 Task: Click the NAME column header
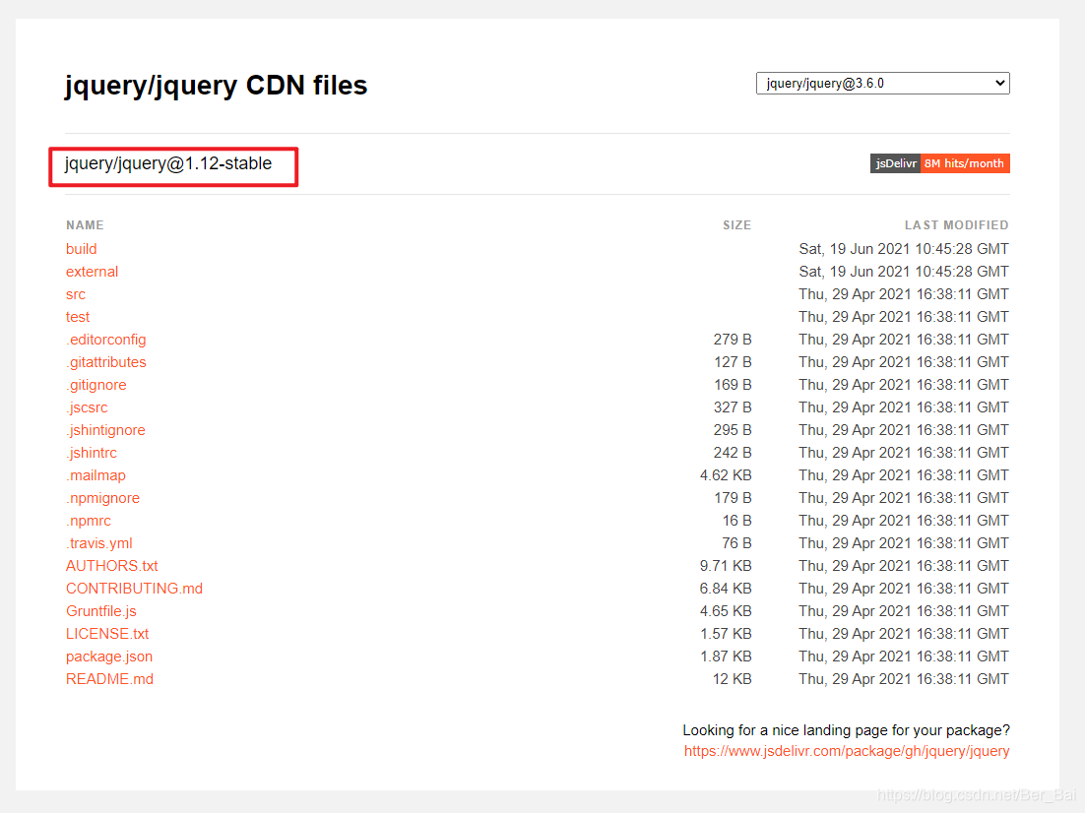pyautogui.click(x=85, y=224)
